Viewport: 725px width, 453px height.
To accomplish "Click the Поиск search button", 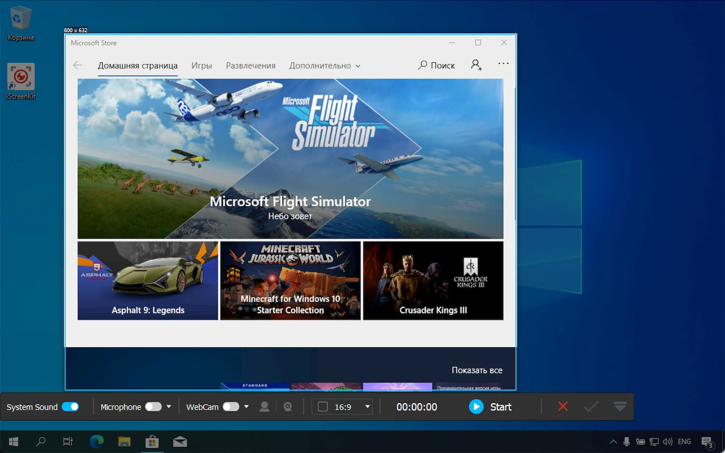I will pyautogui.click(x=436, y=65).
